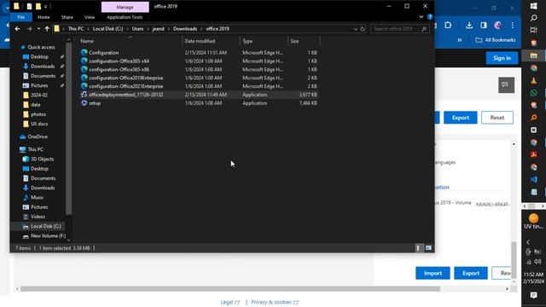Open Local Disk (C:) in sidebar

click(x=45, y=226)
